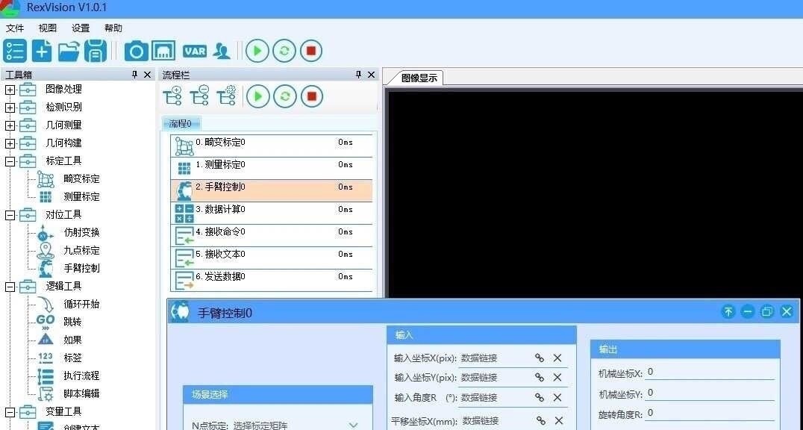
Task: Open the N点标定 选择标定矩阵 dropdown
Action: point(352,425)
